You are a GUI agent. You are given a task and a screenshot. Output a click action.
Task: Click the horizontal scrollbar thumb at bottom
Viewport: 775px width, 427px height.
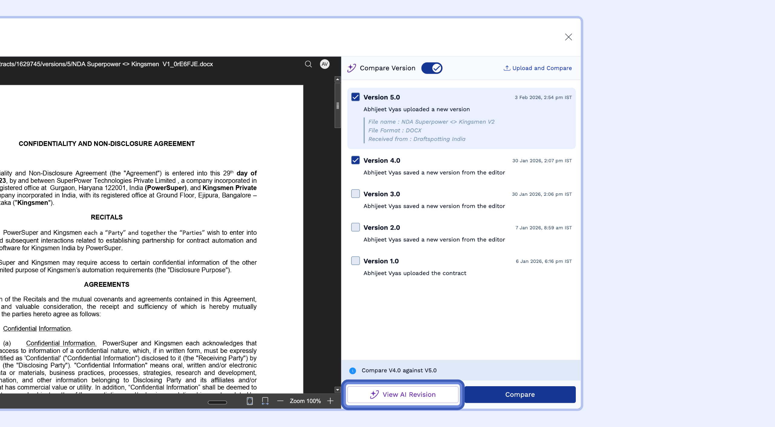217,402
